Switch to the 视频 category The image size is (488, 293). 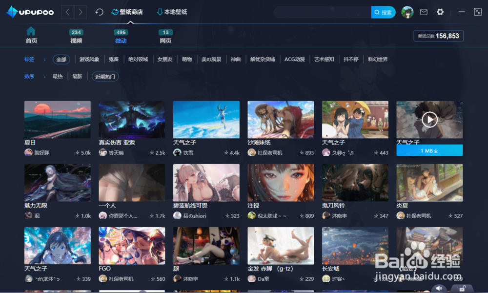(x=76, y=37)
